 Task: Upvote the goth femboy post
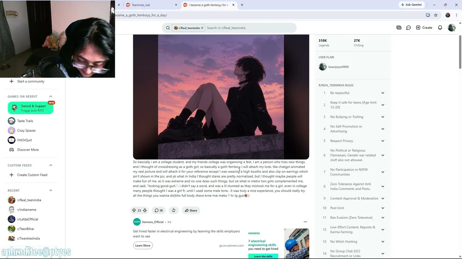click(134, 210)
